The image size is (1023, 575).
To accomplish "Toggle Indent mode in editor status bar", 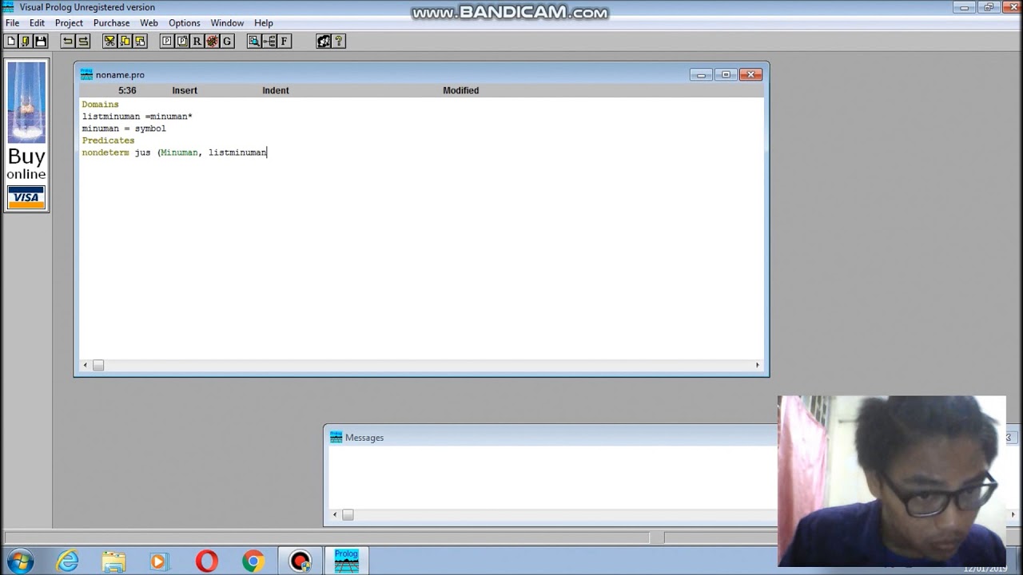I will pos(276,90).
